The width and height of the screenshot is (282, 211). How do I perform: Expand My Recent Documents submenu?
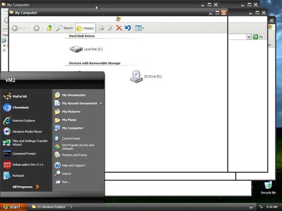pos(78,103)
